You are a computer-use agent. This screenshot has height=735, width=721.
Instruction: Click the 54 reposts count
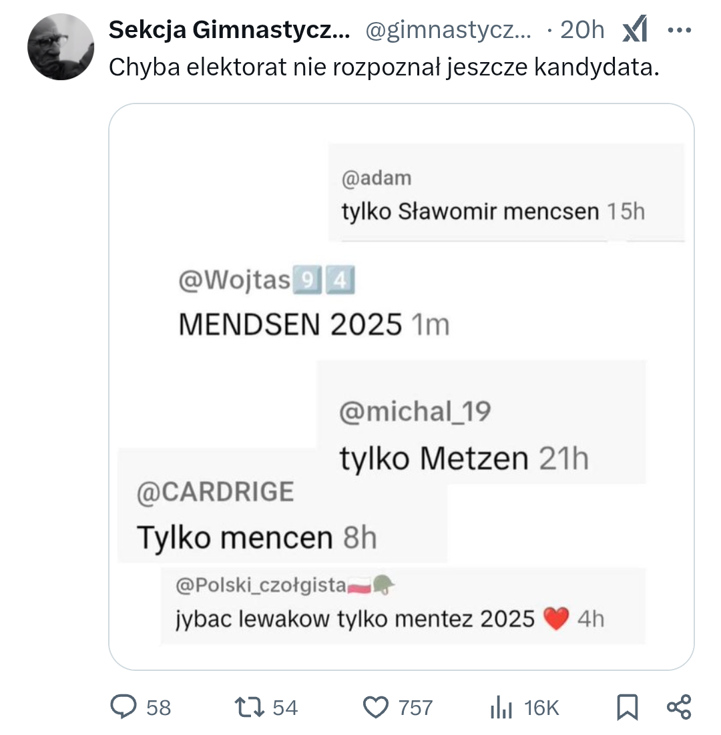[285, 708]
